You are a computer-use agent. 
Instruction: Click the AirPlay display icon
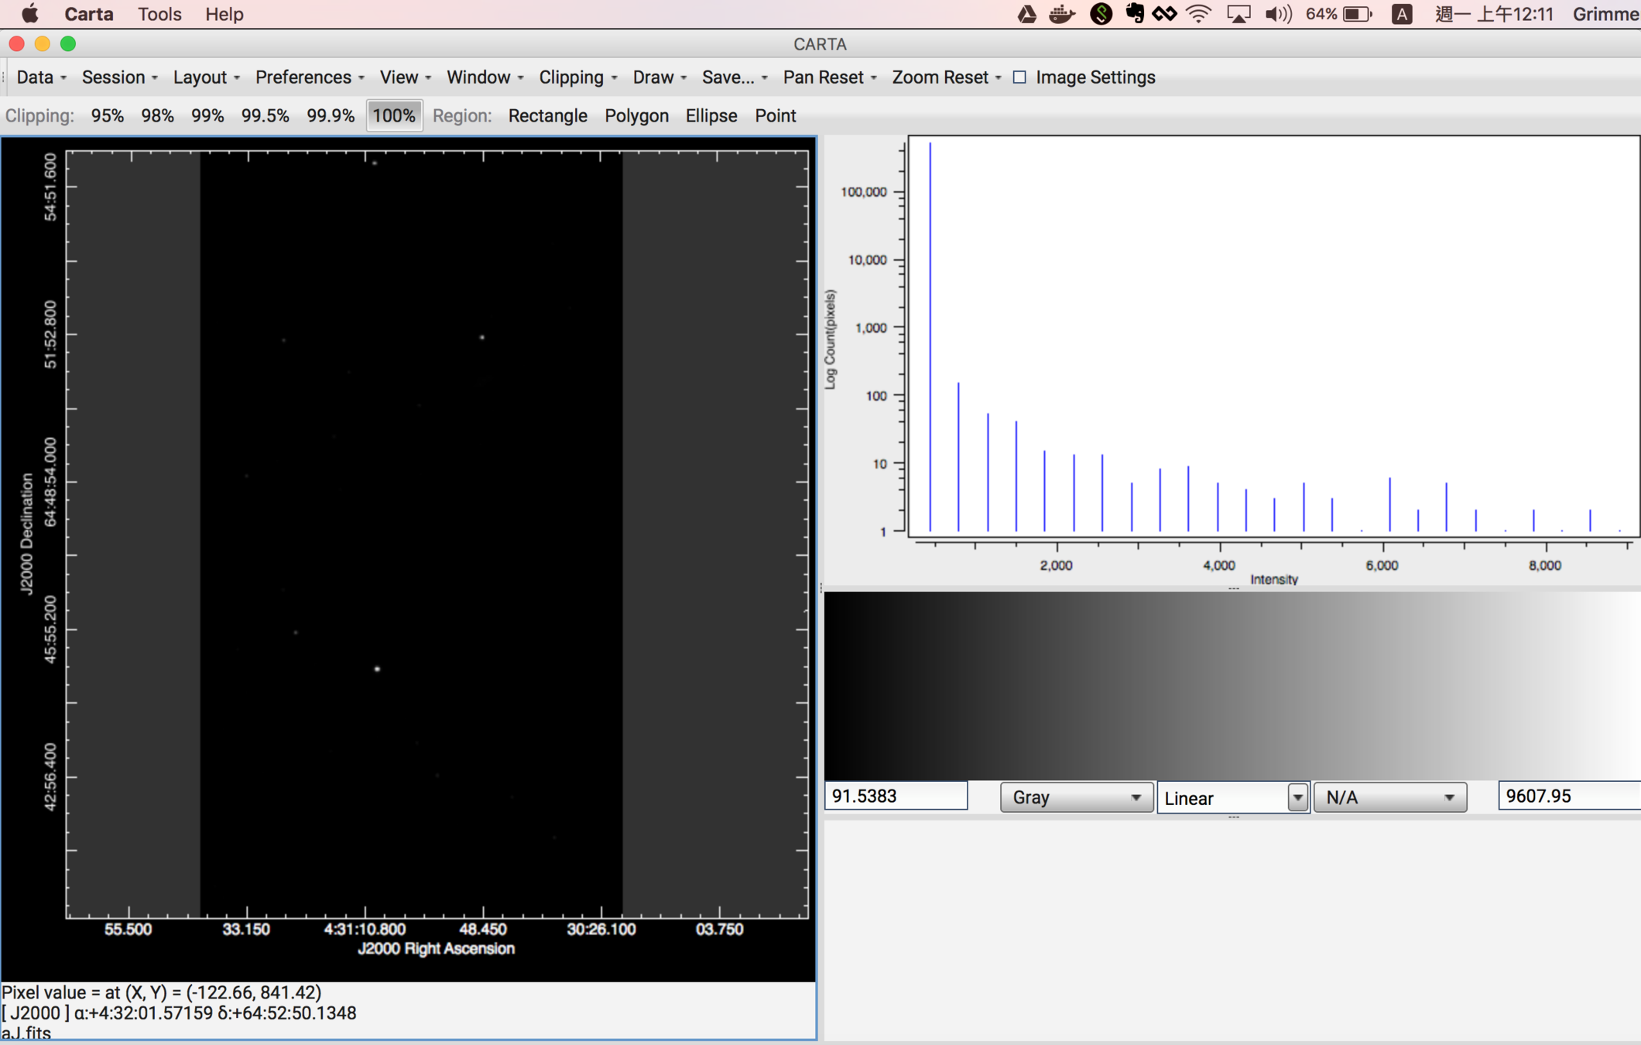tap(1238, 14)
